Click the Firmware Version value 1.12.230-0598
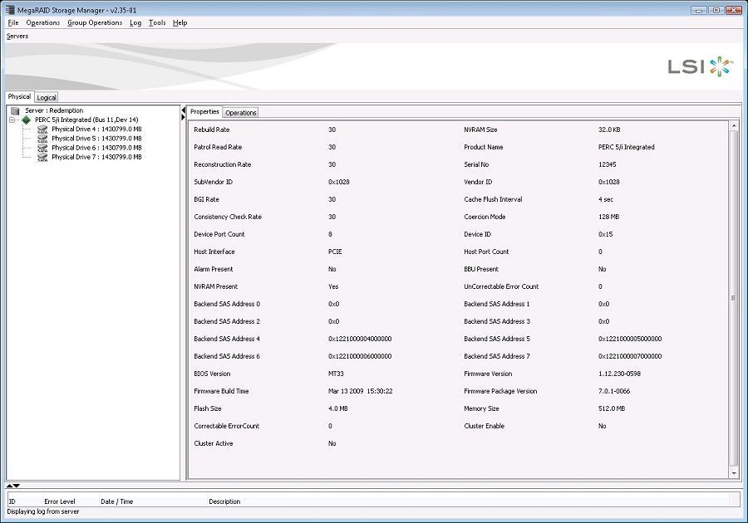748x523 pixels. coord(619,374)
